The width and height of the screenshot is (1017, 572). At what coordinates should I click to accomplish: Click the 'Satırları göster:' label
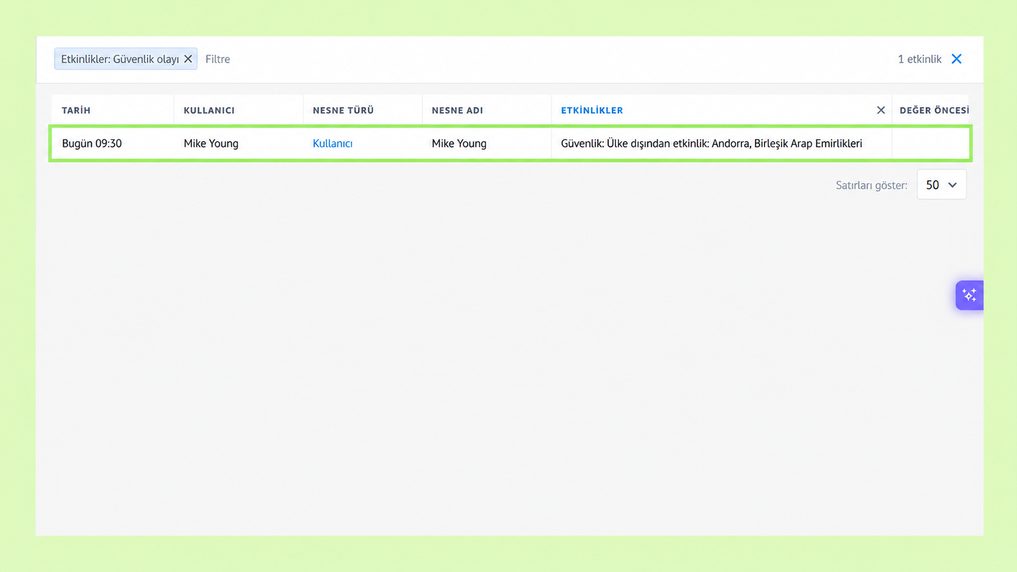coord(872,185)
